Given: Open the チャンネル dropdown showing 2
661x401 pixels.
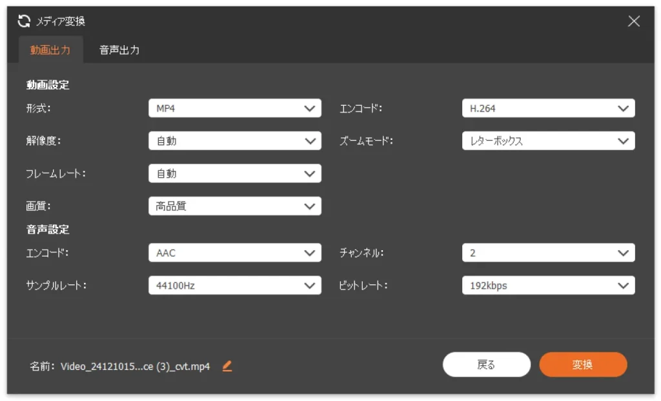Looking at the screenshot, I should pyautogui.click(x=548, y=253).
